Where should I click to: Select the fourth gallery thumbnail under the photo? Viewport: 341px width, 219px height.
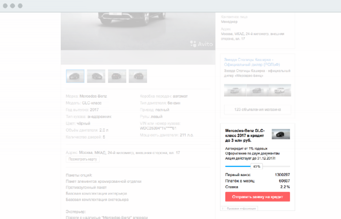point(138,76)
